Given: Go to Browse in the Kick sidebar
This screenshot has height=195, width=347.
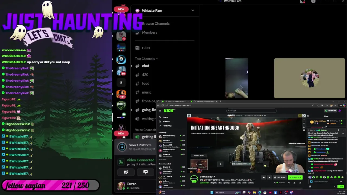Looking at the screenshot, I should click(166, 121).
